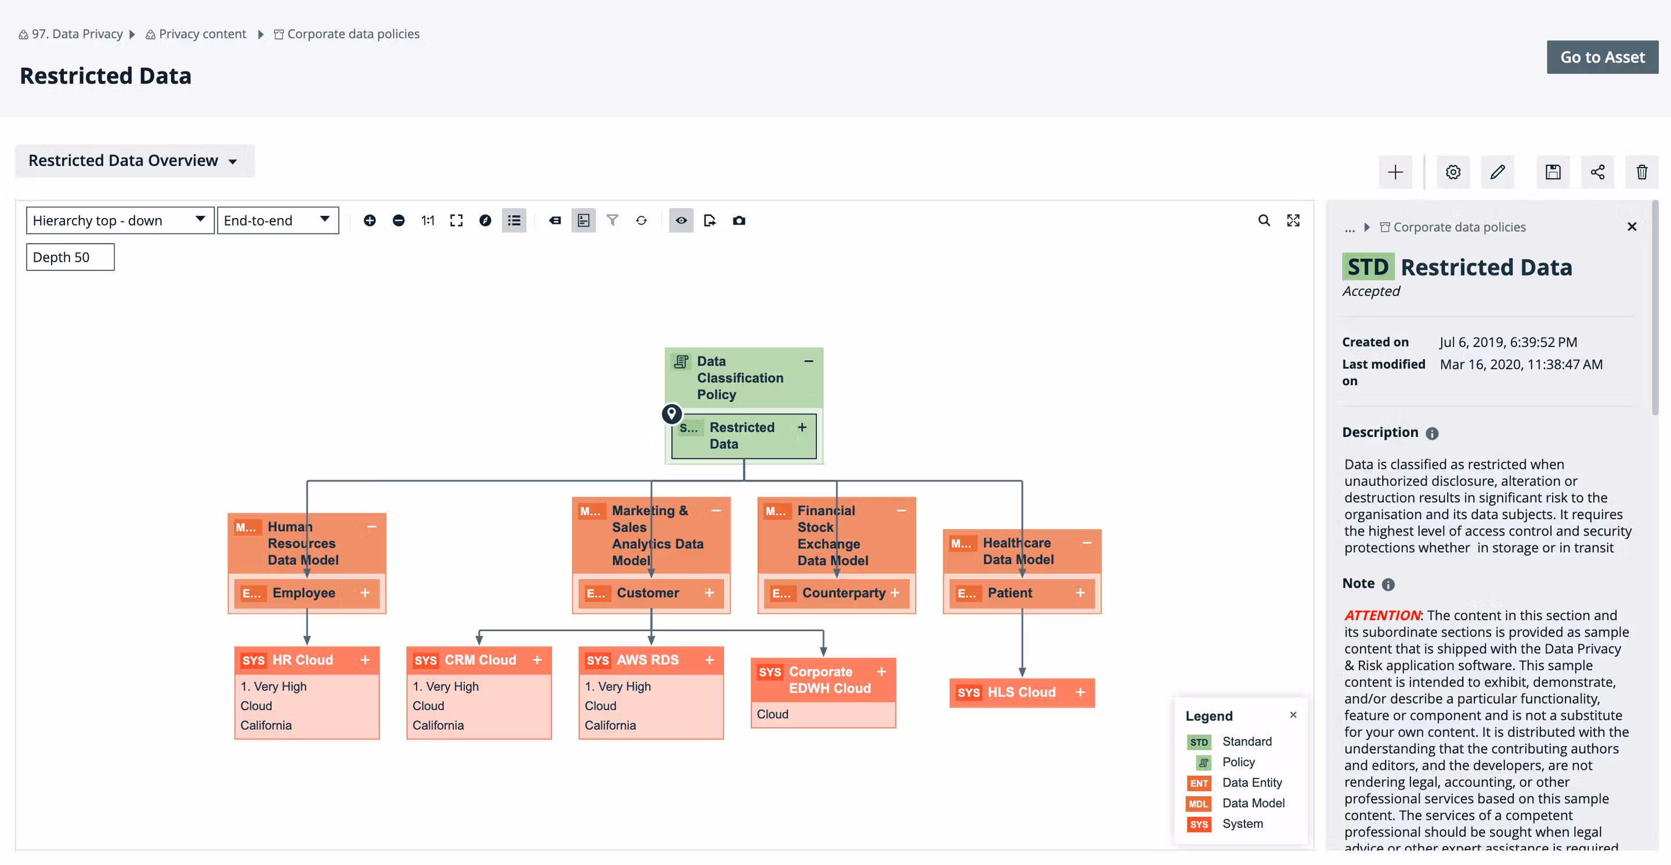The width and height of the screenshot is (1671, 865).
Task: Click the export diagram icon
Action: tap(710, 220)
